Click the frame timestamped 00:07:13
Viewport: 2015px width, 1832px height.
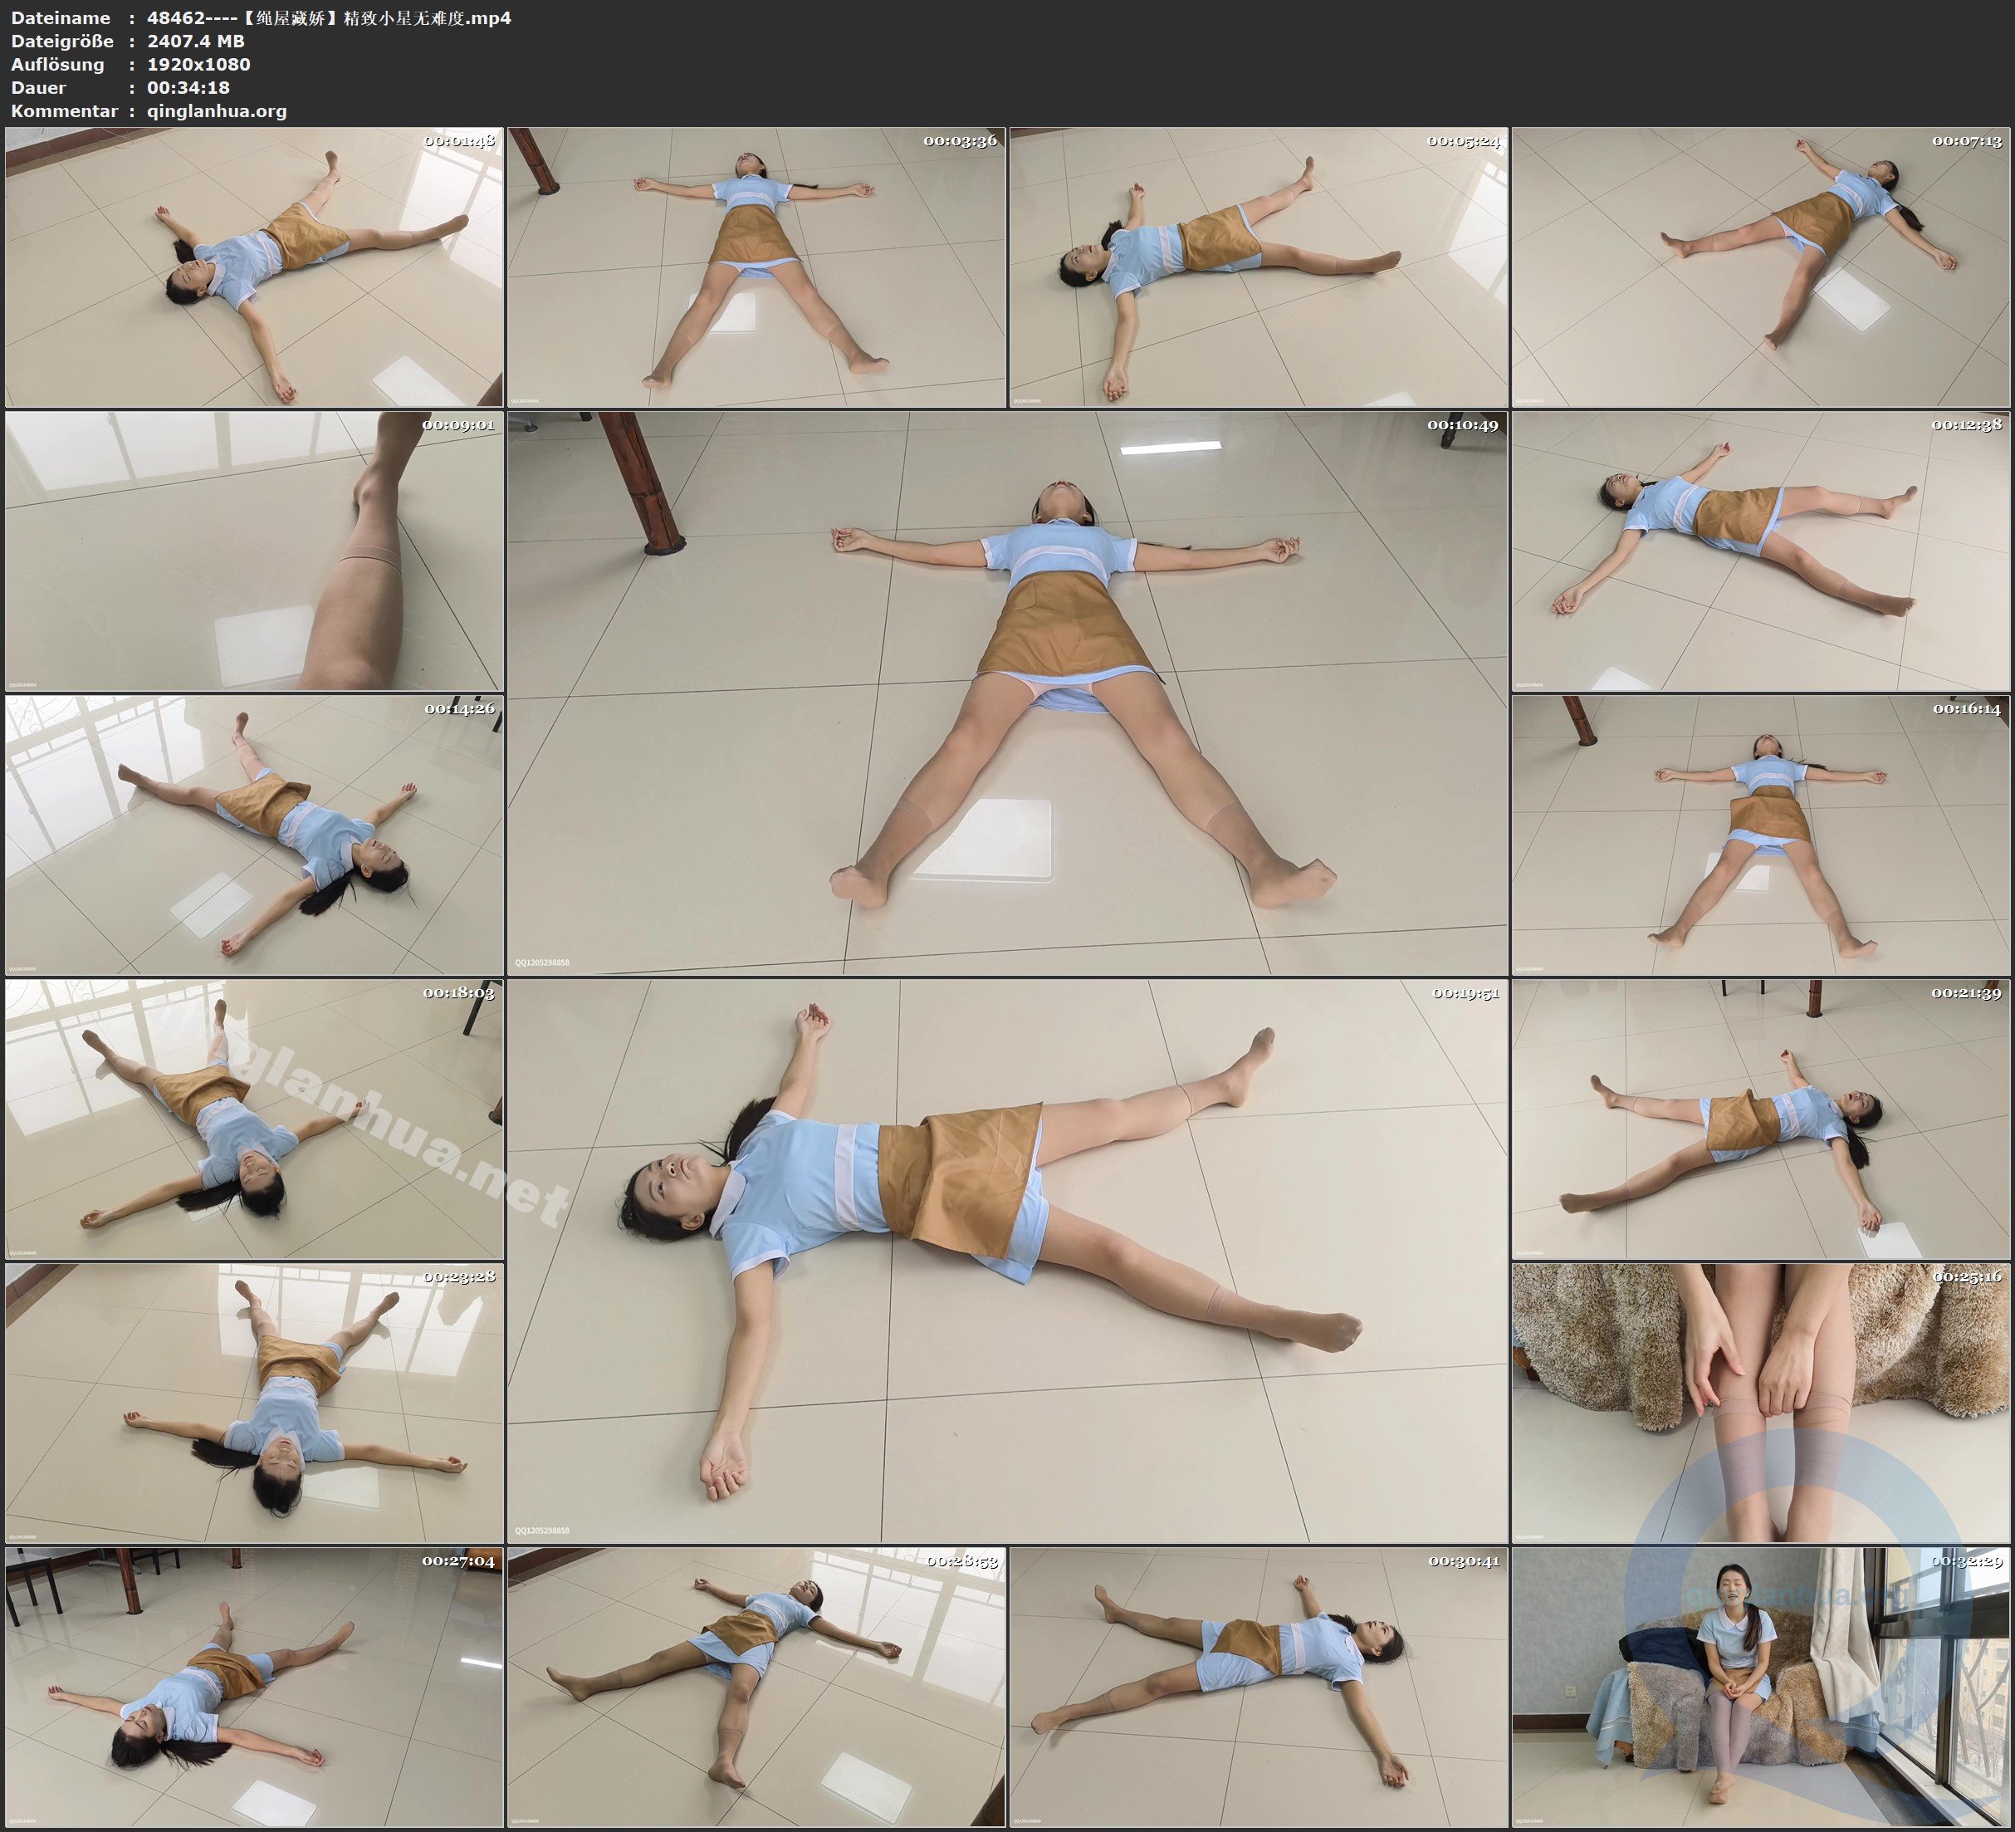tap(1760, 267)
